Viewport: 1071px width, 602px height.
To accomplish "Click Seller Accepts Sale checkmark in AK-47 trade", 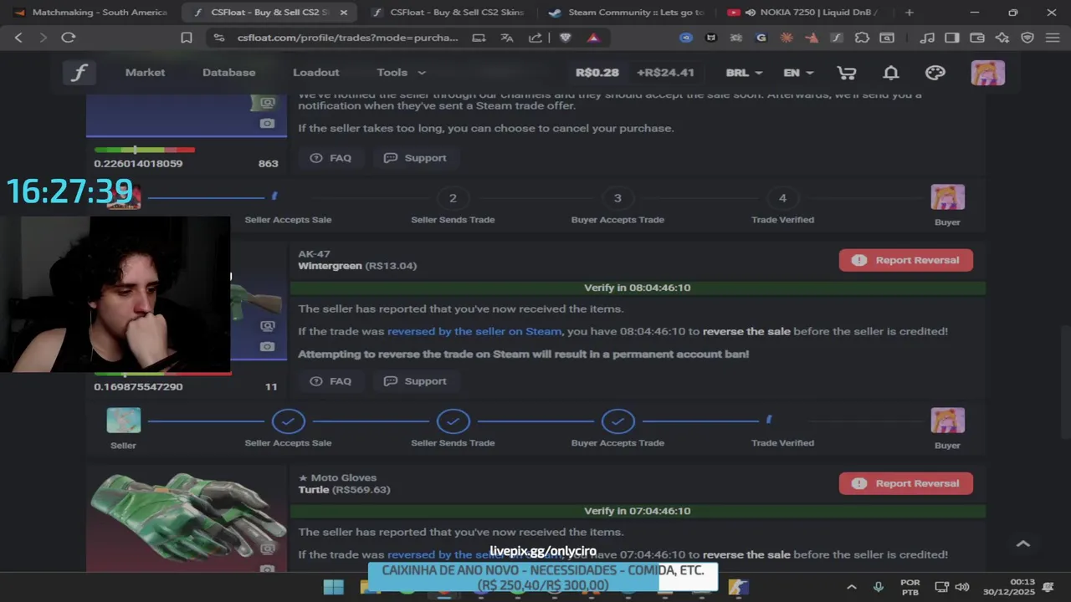I will (x=288, y=421).
